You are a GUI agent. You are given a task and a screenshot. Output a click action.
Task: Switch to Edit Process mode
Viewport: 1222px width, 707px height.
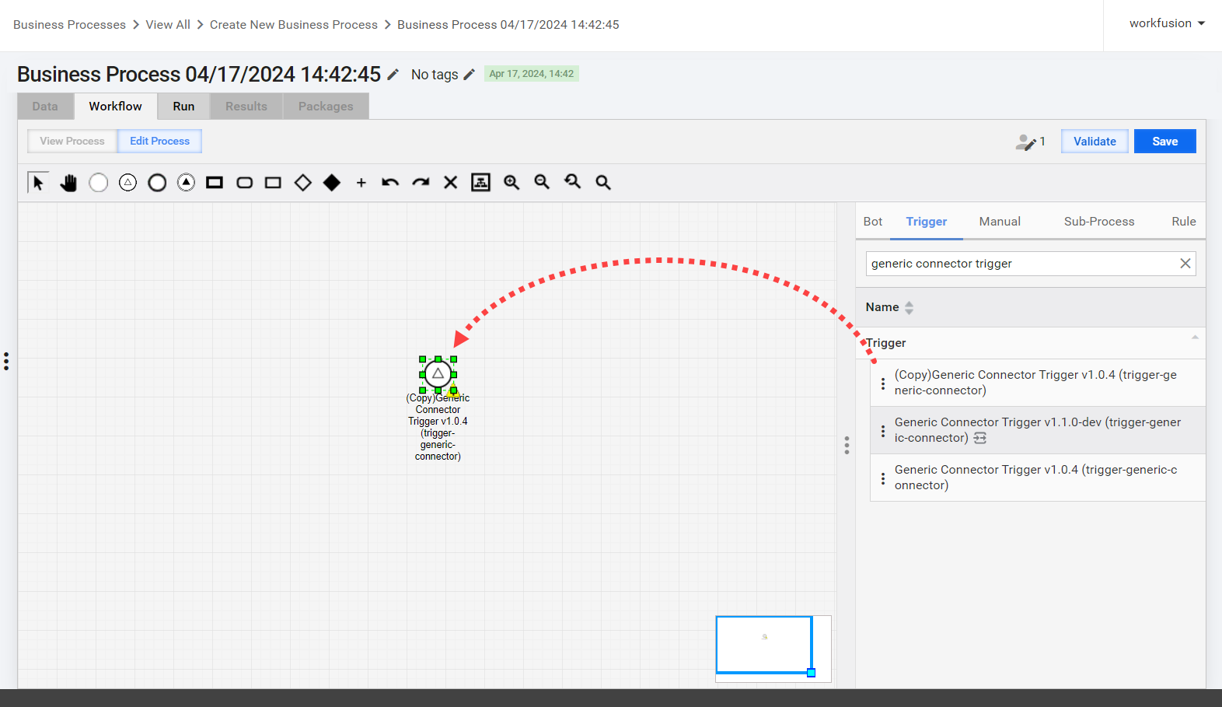point(159,142)
